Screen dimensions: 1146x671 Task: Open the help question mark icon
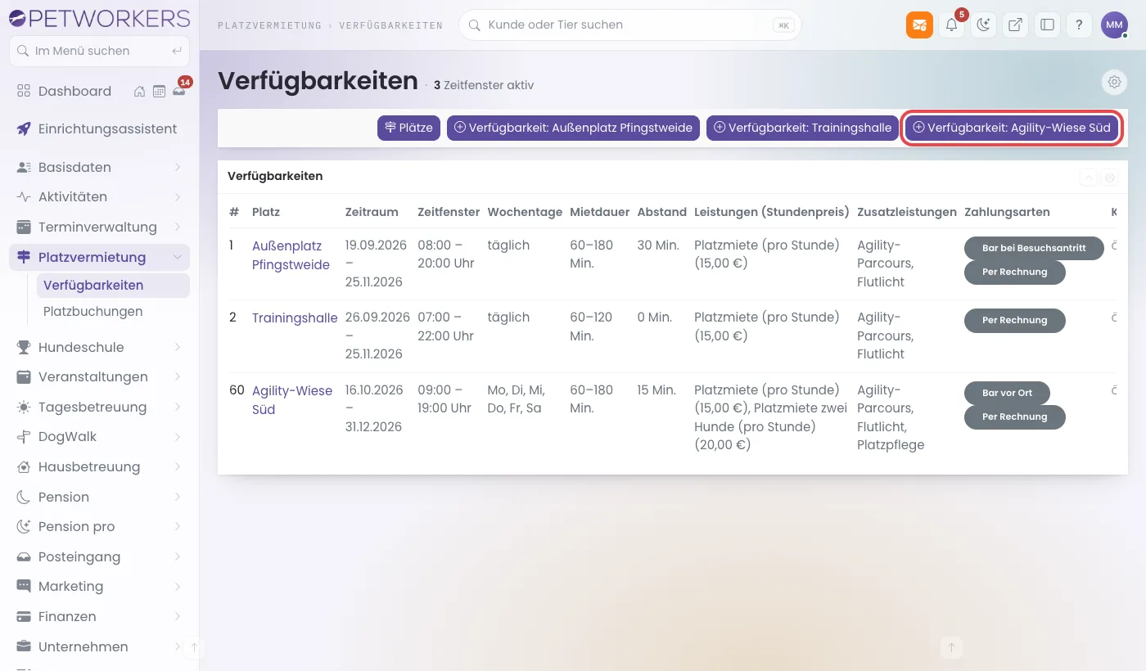tap(1079, 25)
